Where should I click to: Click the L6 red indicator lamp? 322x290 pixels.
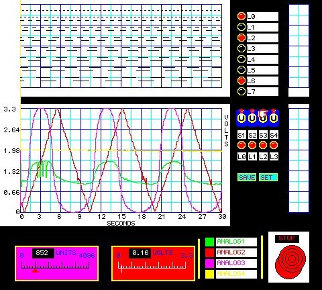click(x=241, y=81)
